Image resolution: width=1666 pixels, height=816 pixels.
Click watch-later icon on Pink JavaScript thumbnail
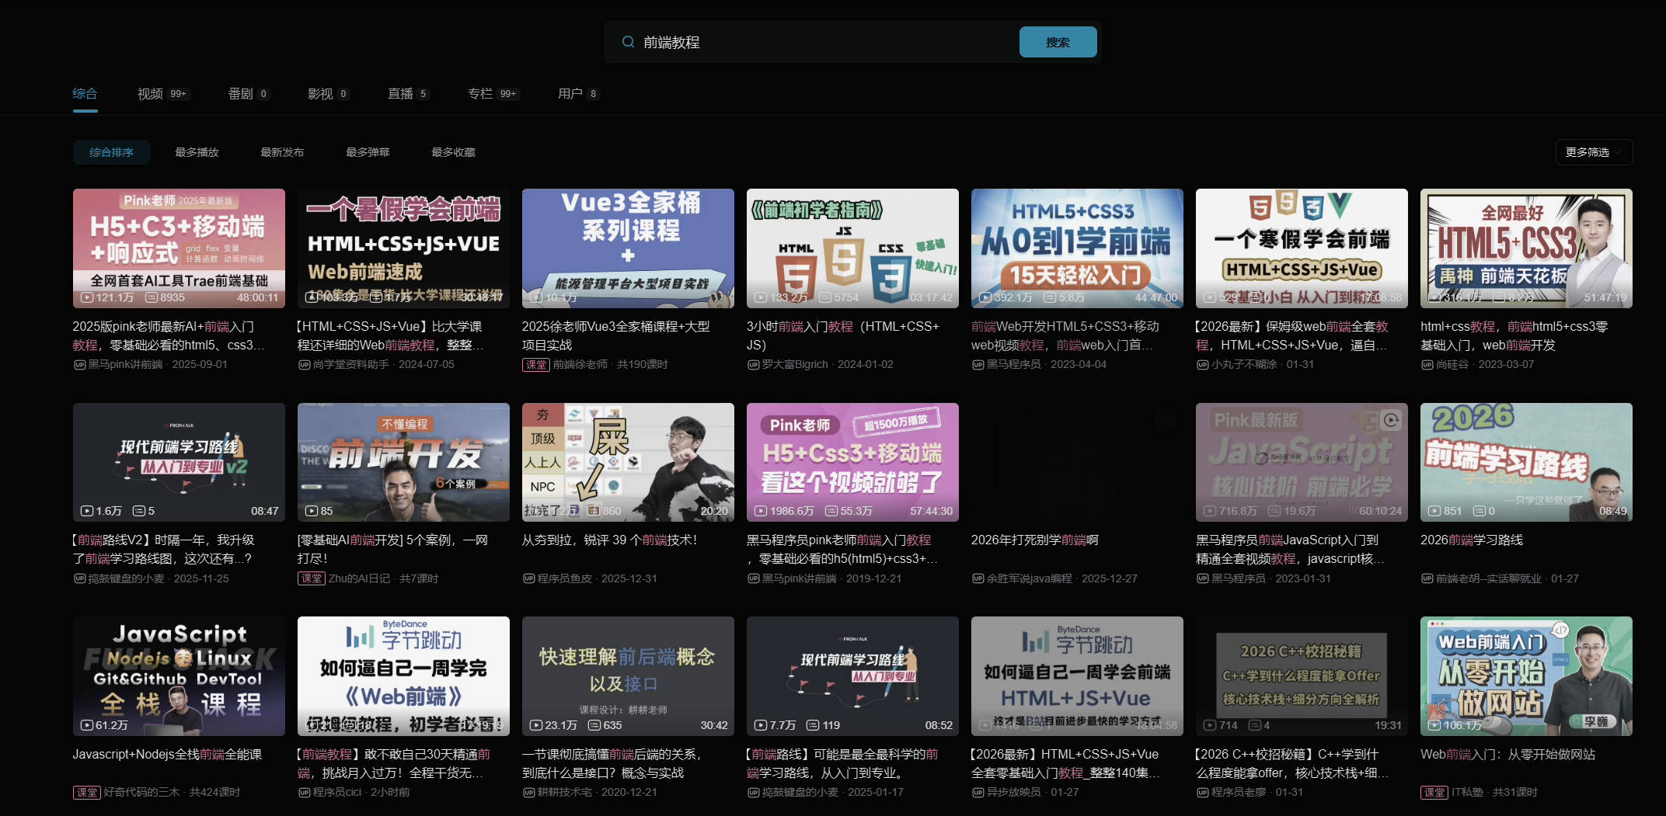pos(1390,421)
